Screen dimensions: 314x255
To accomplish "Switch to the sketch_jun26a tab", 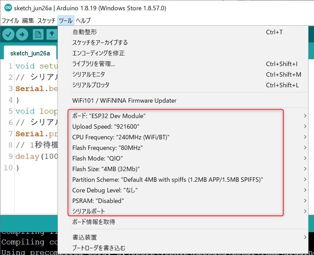I will (x=30, y=53).
